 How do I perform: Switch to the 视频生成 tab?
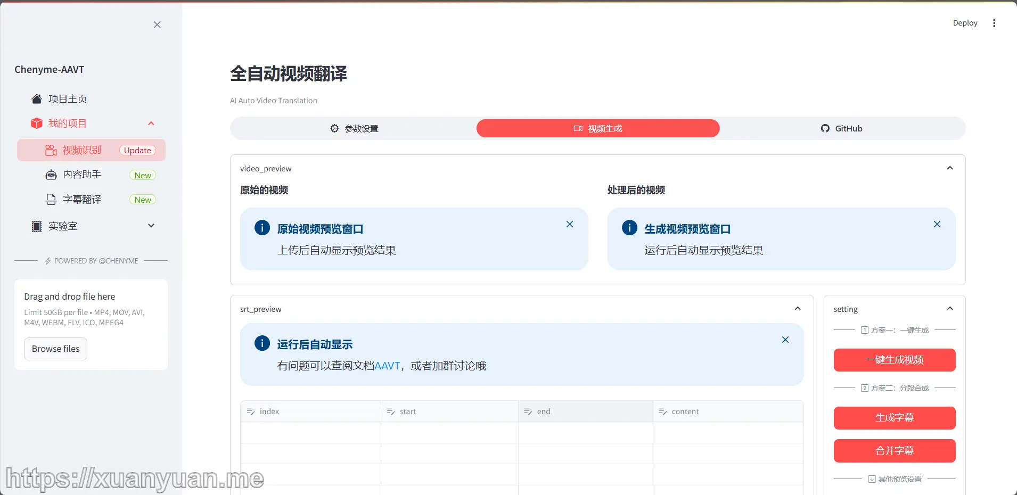click(x=598, y=128)
